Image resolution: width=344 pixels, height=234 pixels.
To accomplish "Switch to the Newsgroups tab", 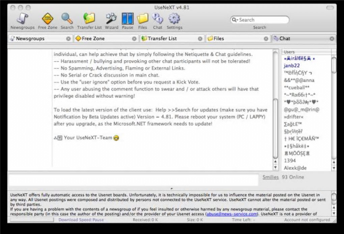I will (x=40, y=39).
